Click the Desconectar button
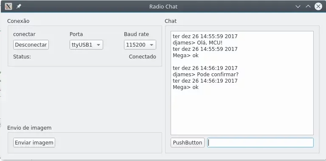 [31, 44]
